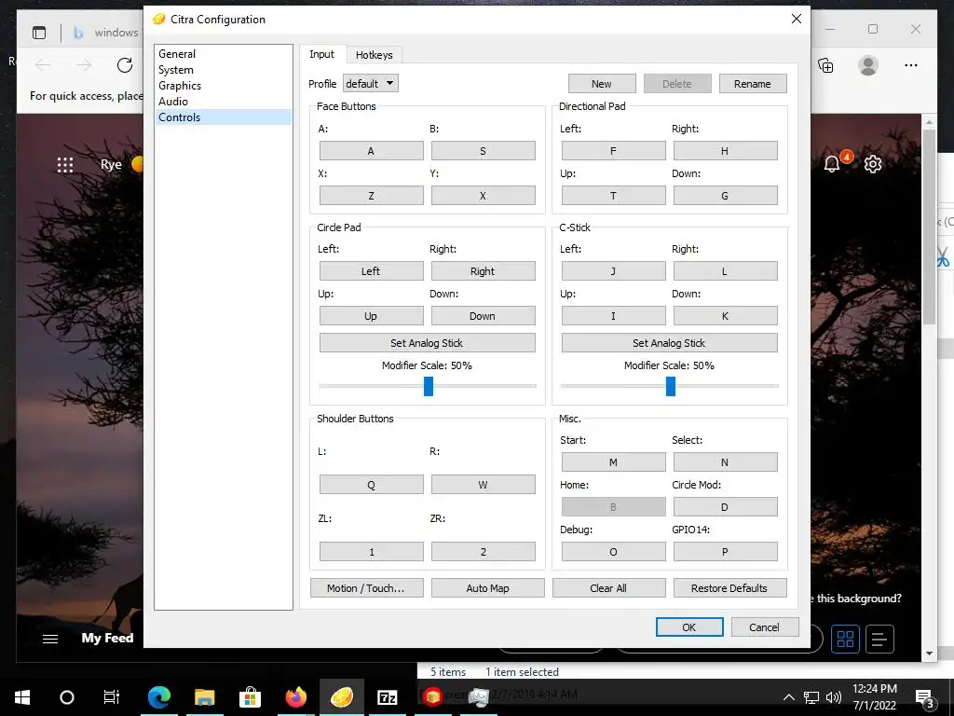Viewport: 954px width, 716px height.
Task: Open Microsoft Edge from the taskbar
Action: tap(158, 696)
